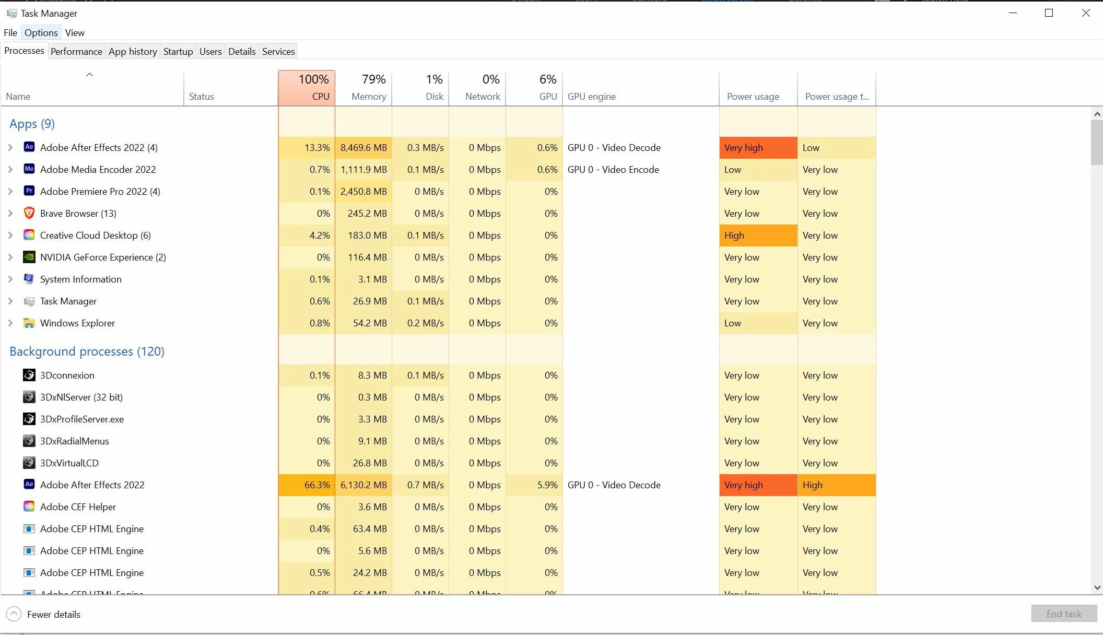Click the System Information icon
The height and width of the screenshot is (635, 1103).
(29, 279)
